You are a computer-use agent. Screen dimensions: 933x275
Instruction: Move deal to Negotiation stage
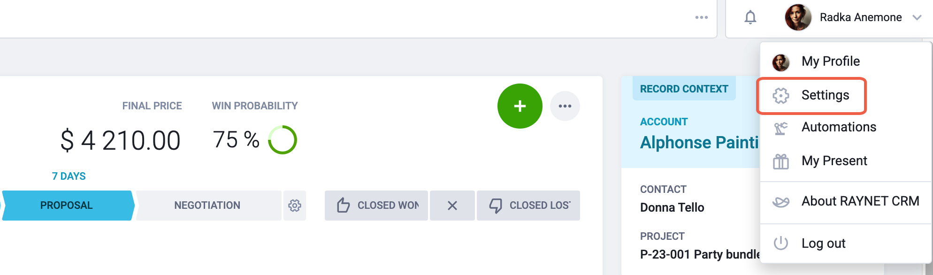(208, 206)
